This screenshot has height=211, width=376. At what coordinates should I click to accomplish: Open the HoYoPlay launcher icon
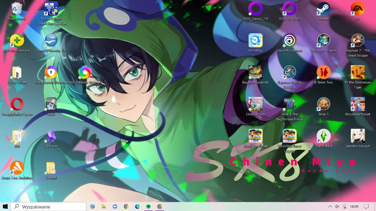pos(255,41)
